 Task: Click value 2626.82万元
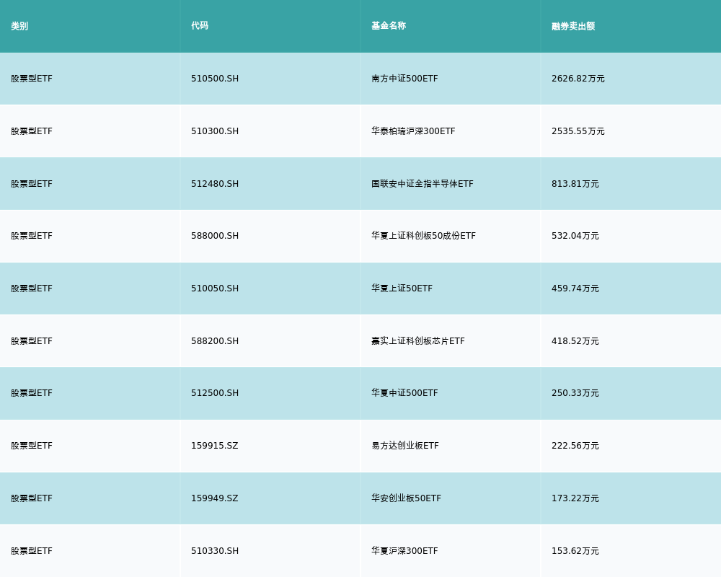tap(578, 79)
